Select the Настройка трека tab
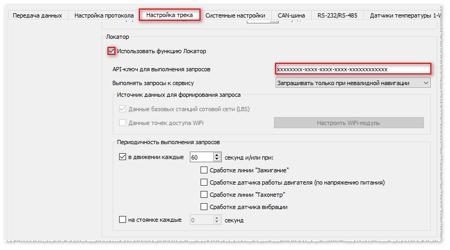 coord(170,15)
